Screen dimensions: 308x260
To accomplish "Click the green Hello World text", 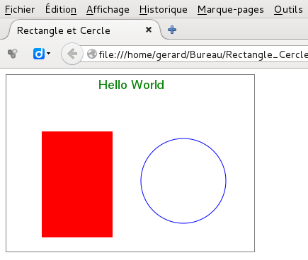I will (x=131, y=85).
